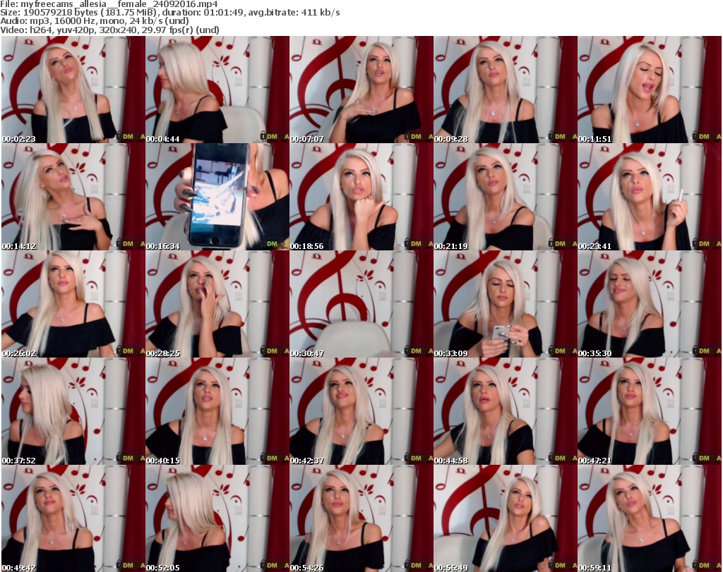The height and width of the screenshot is (572, 723).
Task: Click the frame thumbnail stamped 00:47:21
Action: click(650, 410)
